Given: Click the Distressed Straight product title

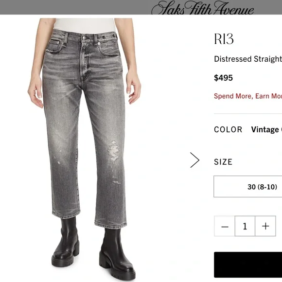Looking at the screenshot, I should (248, 59).
